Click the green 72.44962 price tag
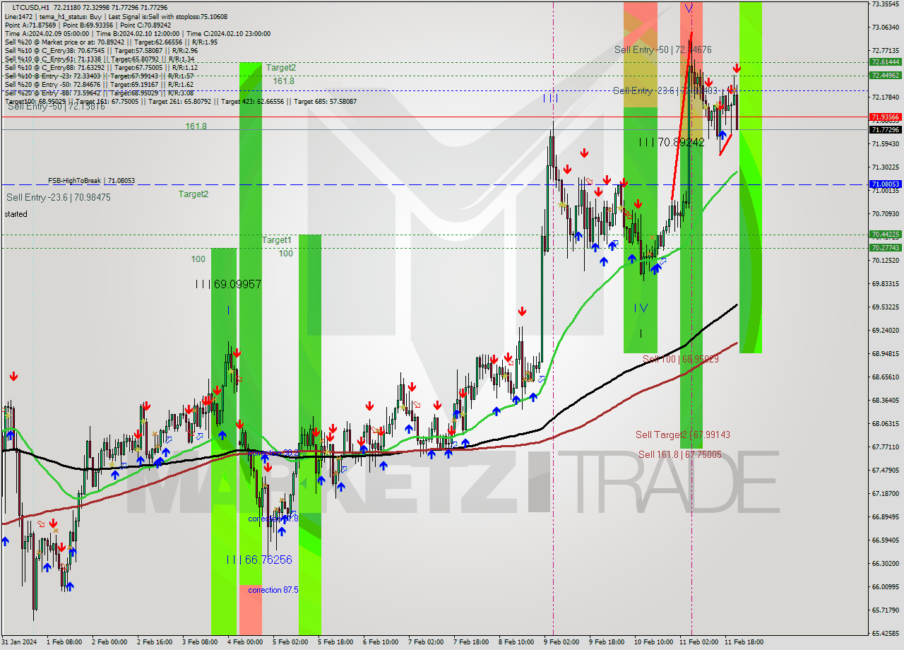904x650 pixels. tap(885, 75)
